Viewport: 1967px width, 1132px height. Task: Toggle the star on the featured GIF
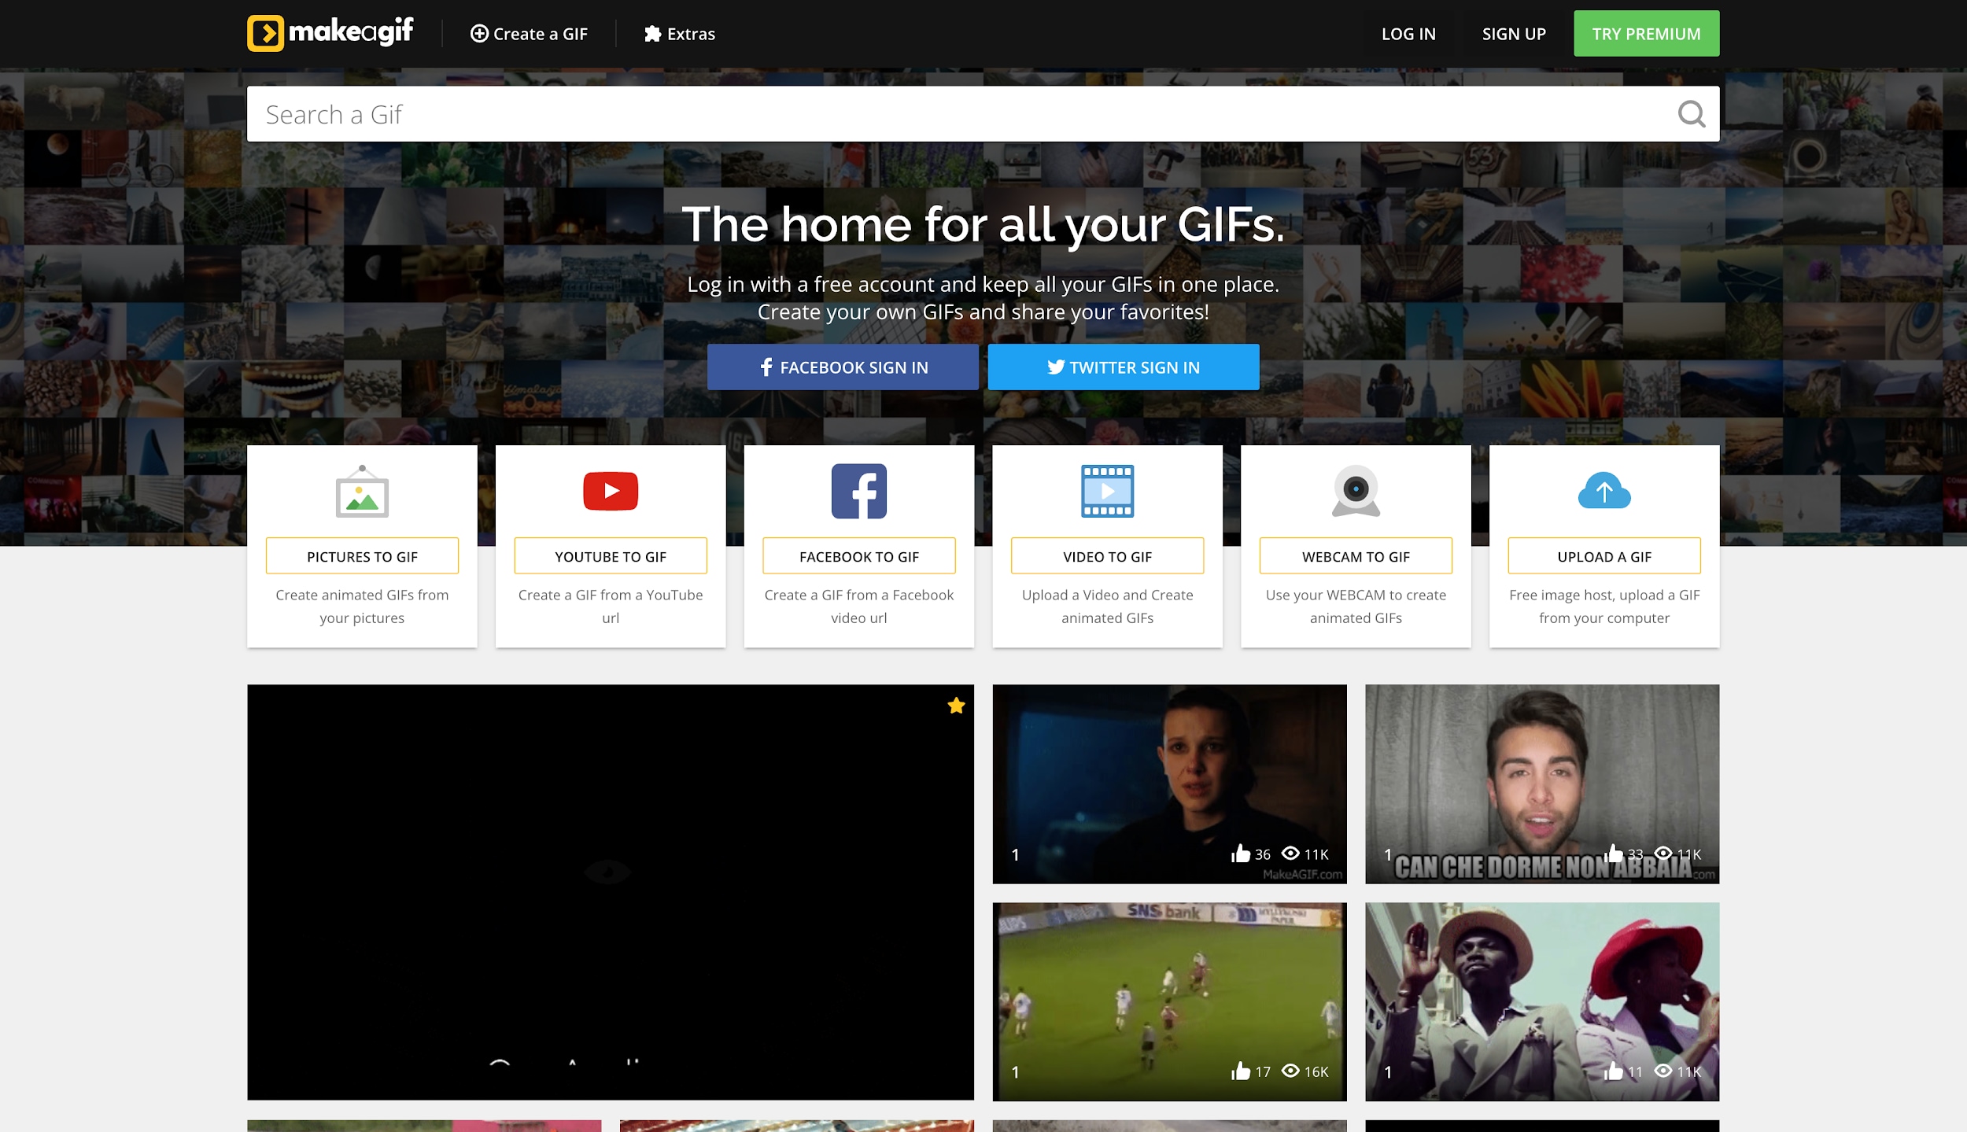(956, 706)
